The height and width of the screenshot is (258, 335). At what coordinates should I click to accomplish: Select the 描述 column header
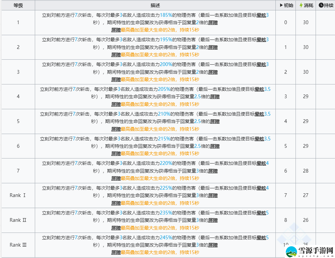click(x=155, y=5)
